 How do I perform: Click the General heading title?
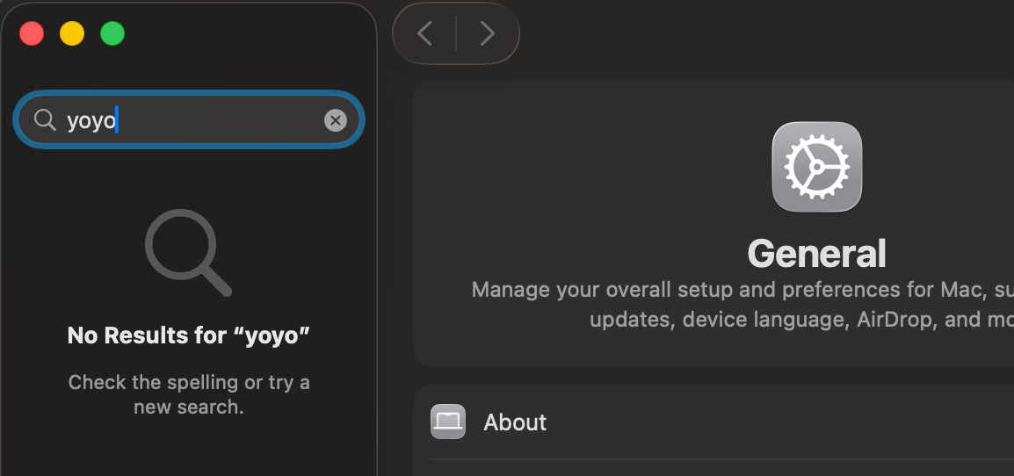pos(816,254)
